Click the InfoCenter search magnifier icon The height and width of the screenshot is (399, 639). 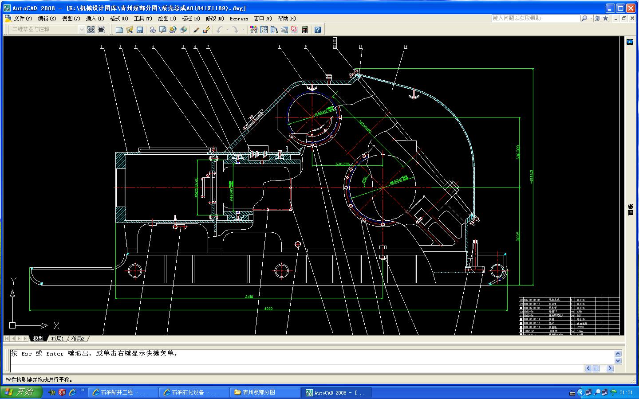coord(584,18)
